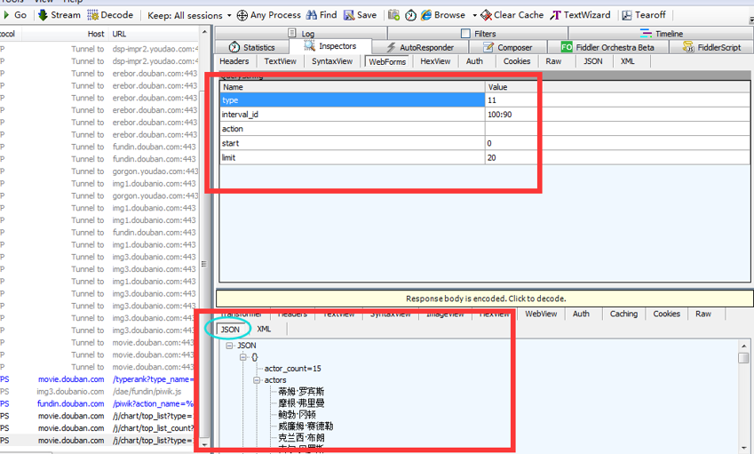The image size is (754, 454).
Task: Collapse the root JSON tree node
Action: click(229, 346)
